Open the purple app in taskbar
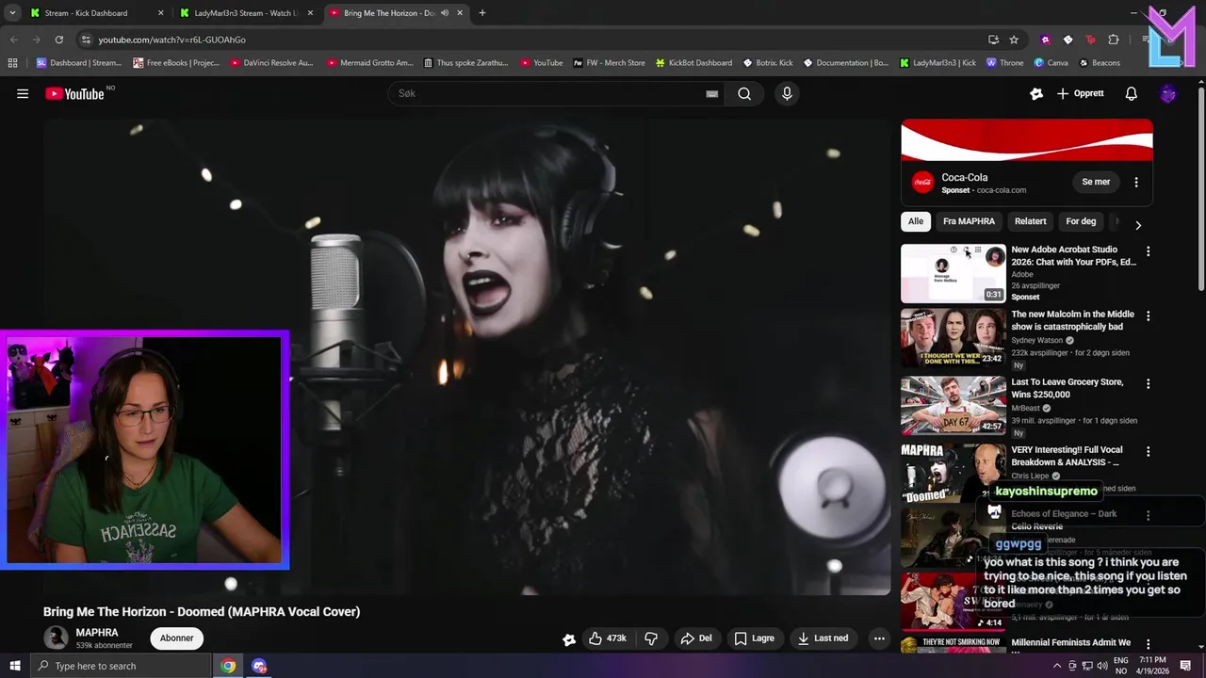The height and width of the screenshot is (678, 1206). coord(259,666)
